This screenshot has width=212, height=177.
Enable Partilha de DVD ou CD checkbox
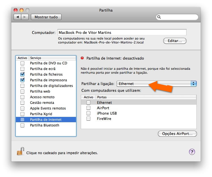click(22, 63)
